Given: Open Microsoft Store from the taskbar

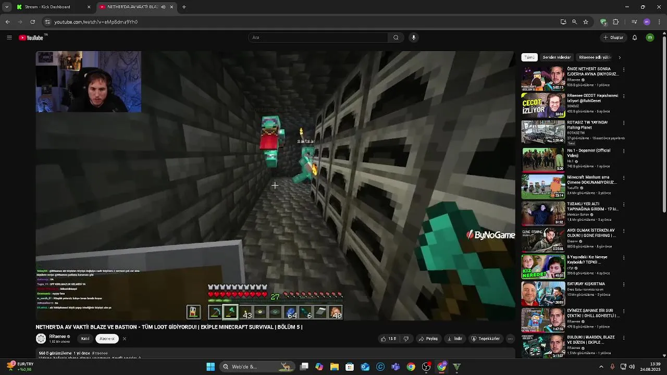Looking at the screenshot, I should (350, 367).
